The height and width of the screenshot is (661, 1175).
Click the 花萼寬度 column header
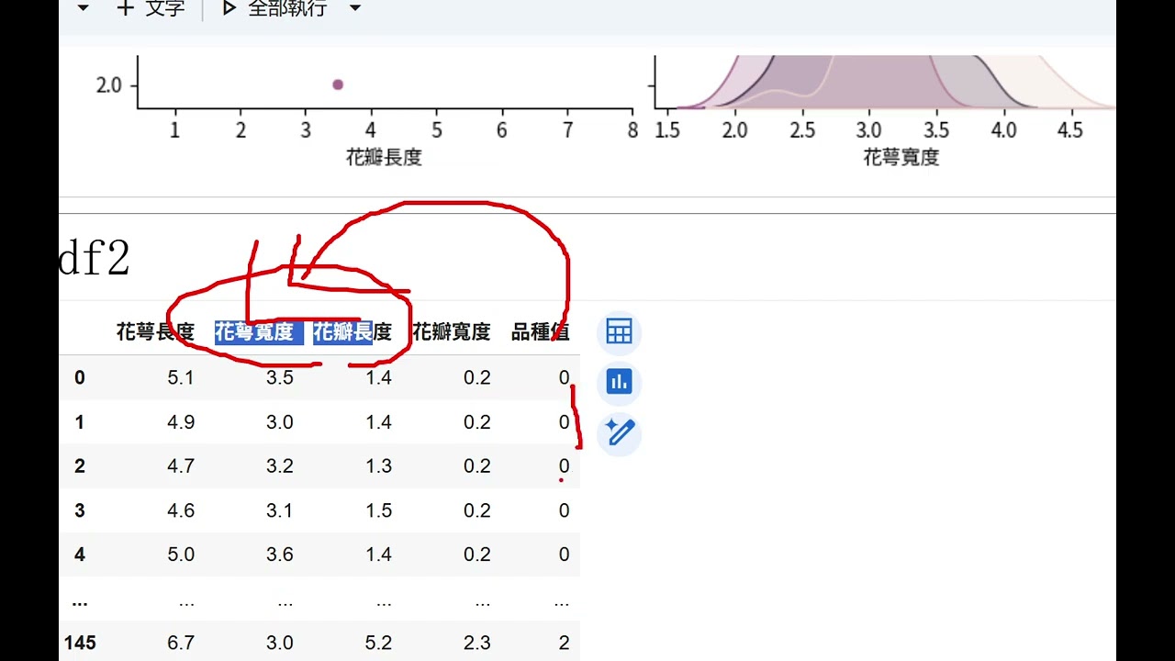(254, 331)
